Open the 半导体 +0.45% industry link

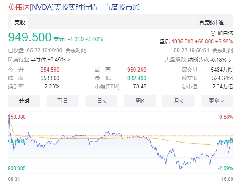tap(48, 59)
